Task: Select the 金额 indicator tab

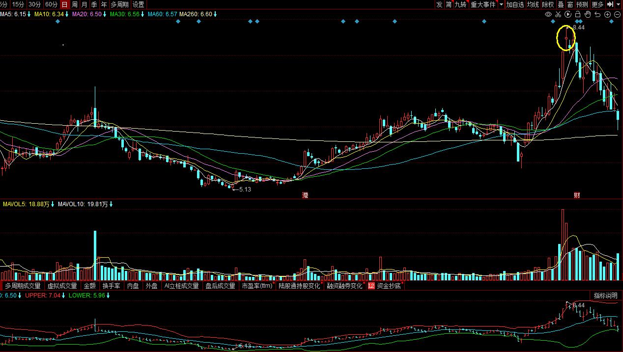Action: pyautogui.click(x=90, y=286)
